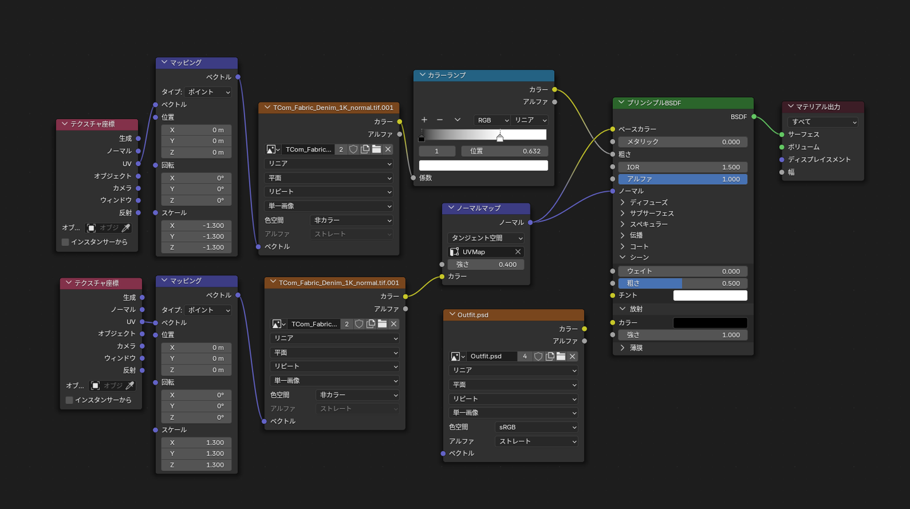Open the RGB color mode dropdown in カラーランプ
This screenshot has height=509, width=910.
coord(492,120)
